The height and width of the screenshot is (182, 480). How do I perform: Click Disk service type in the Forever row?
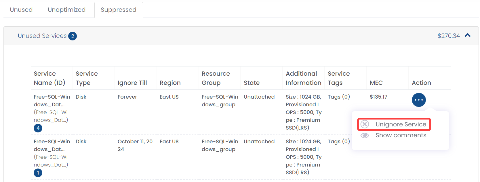[x=81, y=97]
